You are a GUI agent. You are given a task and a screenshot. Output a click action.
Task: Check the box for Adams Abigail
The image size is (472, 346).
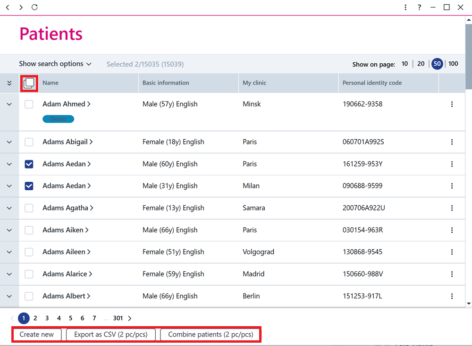click(x=29, y=142)
